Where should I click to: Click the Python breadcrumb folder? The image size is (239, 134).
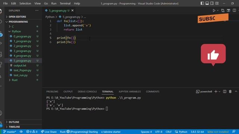pos(50,17)
